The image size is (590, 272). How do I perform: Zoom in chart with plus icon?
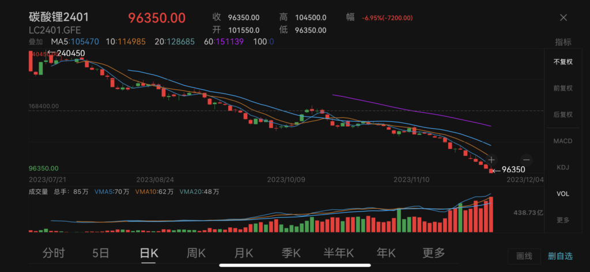pos(491,160)
